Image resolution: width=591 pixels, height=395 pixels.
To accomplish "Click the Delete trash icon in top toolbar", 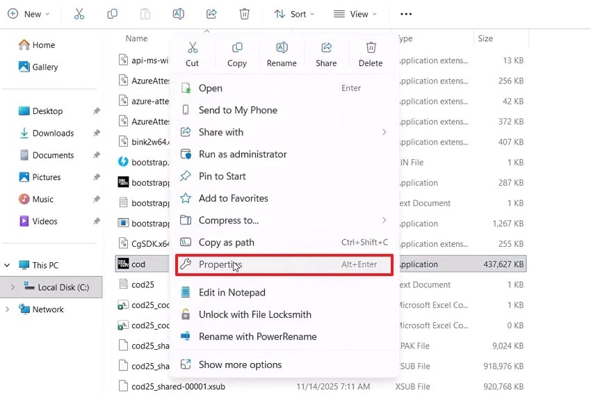I will [x=244, y=14].
